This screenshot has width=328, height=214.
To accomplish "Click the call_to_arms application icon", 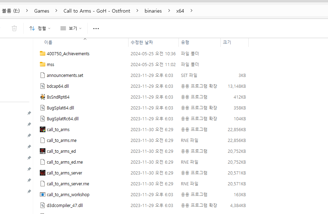I will pyautogui.click(x=43, y=129).
